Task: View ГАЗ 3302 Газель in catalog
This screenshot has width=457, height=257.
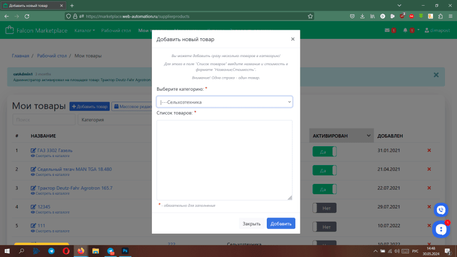Action: pyautogui.click(x=50, y=156)
